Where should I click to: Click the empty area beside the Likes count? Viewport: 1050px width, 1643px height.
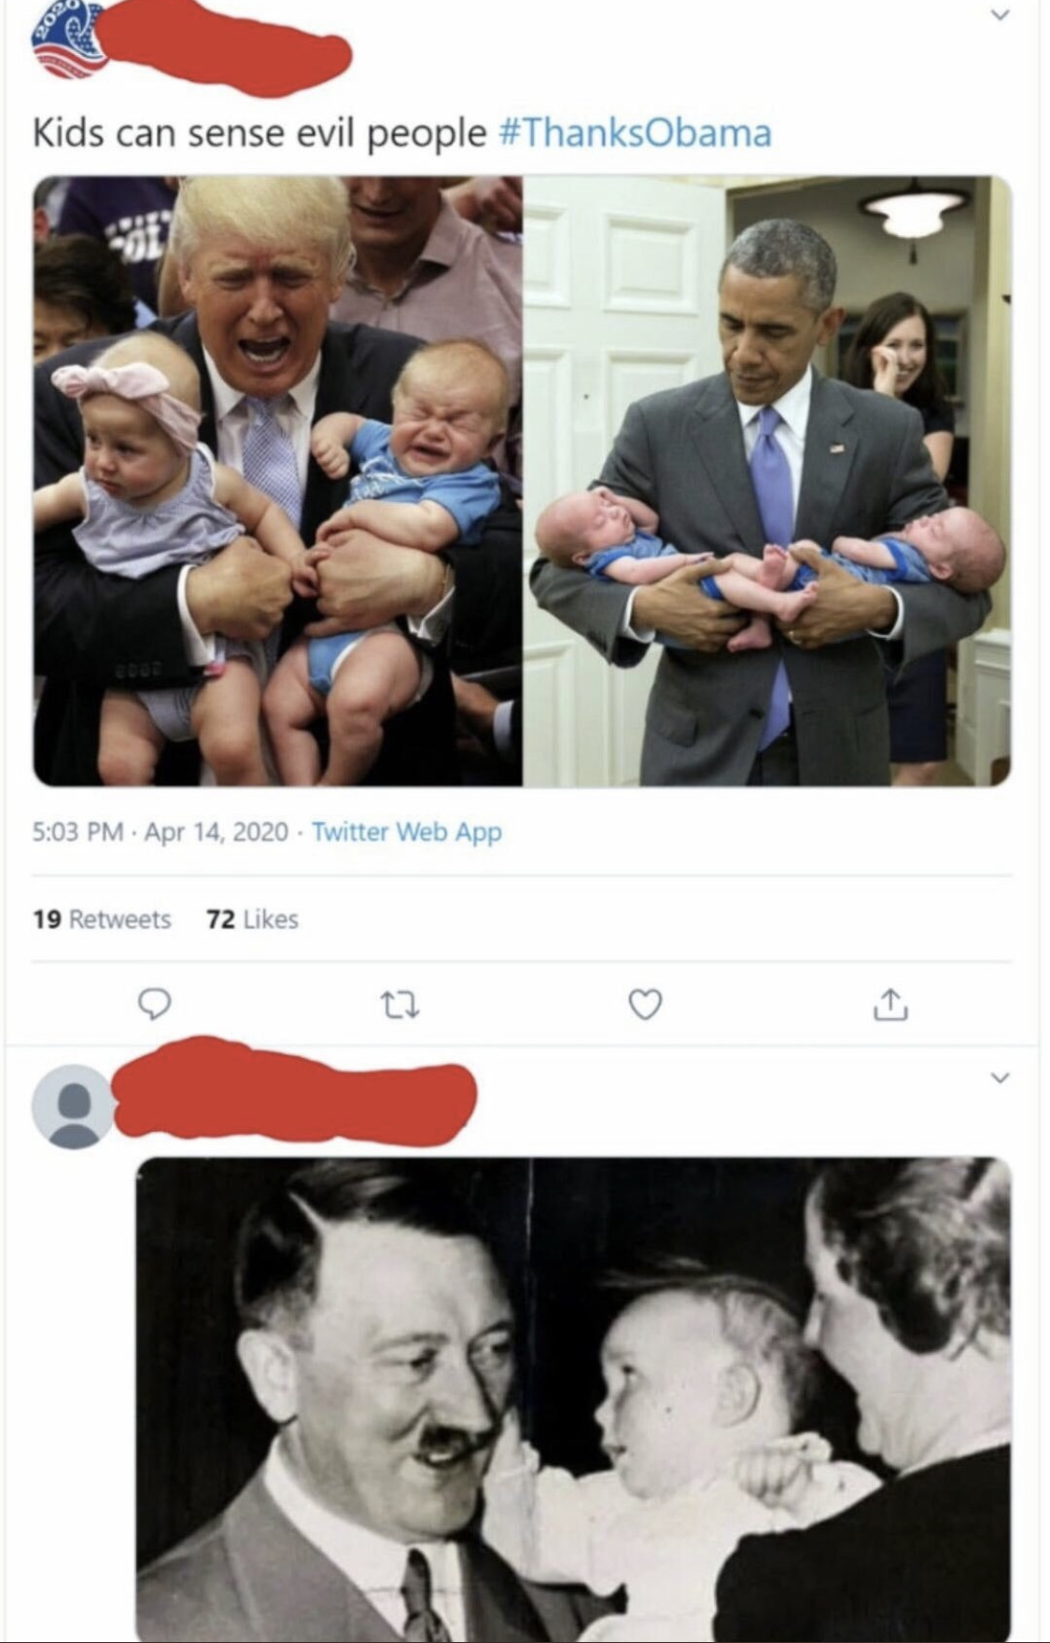tap(653, 920)
